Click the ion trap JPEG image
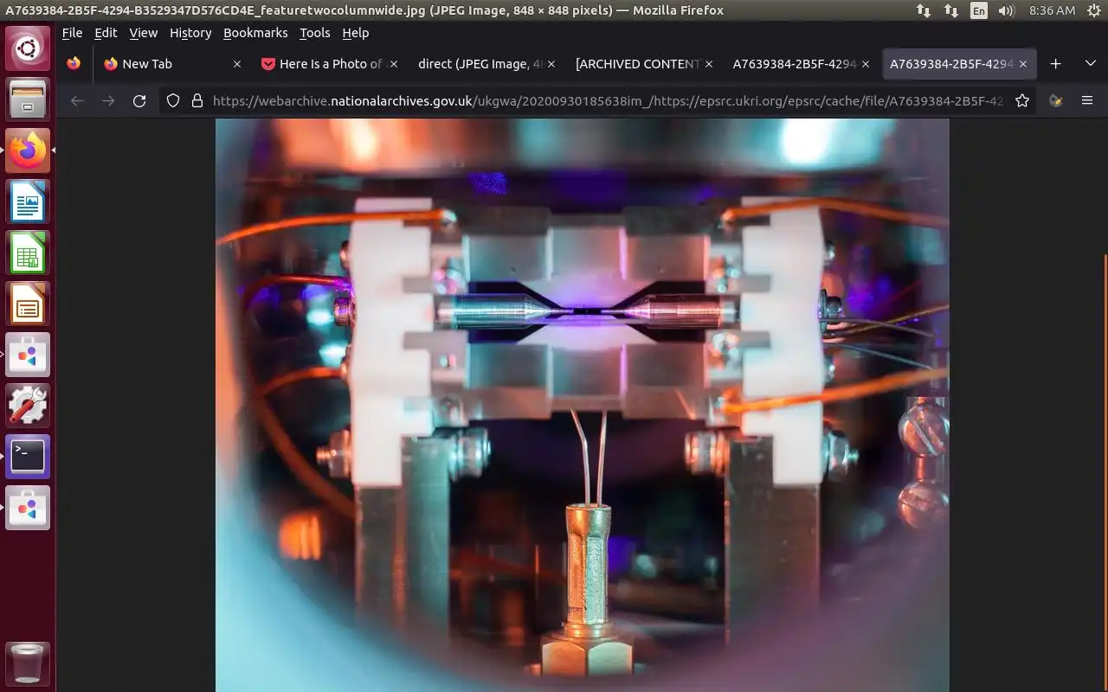Viewport: 1108px width, 692px height. click(582, 405)
